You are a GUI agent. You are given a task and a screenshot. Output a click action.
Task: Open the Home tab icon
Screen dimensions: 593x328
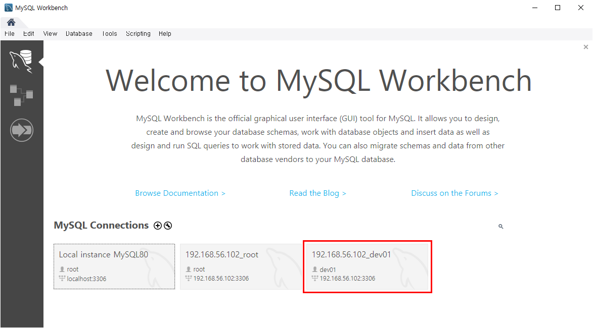11,22
